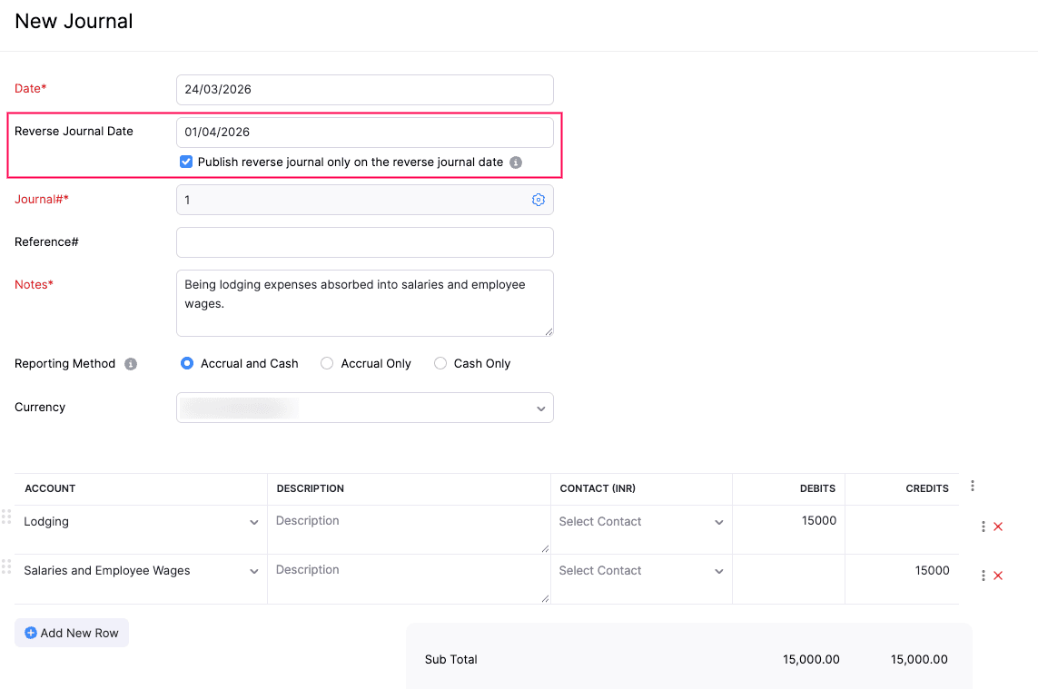
Task: Open row options menu for Lodging line
Action: coord(983,527)
